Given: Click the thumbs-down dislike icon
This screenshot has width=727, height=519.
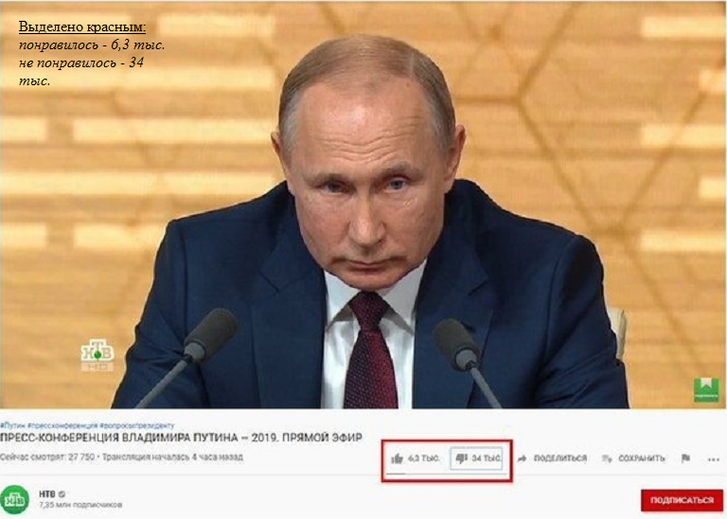Looking at the screenshot, I should 461,458.
